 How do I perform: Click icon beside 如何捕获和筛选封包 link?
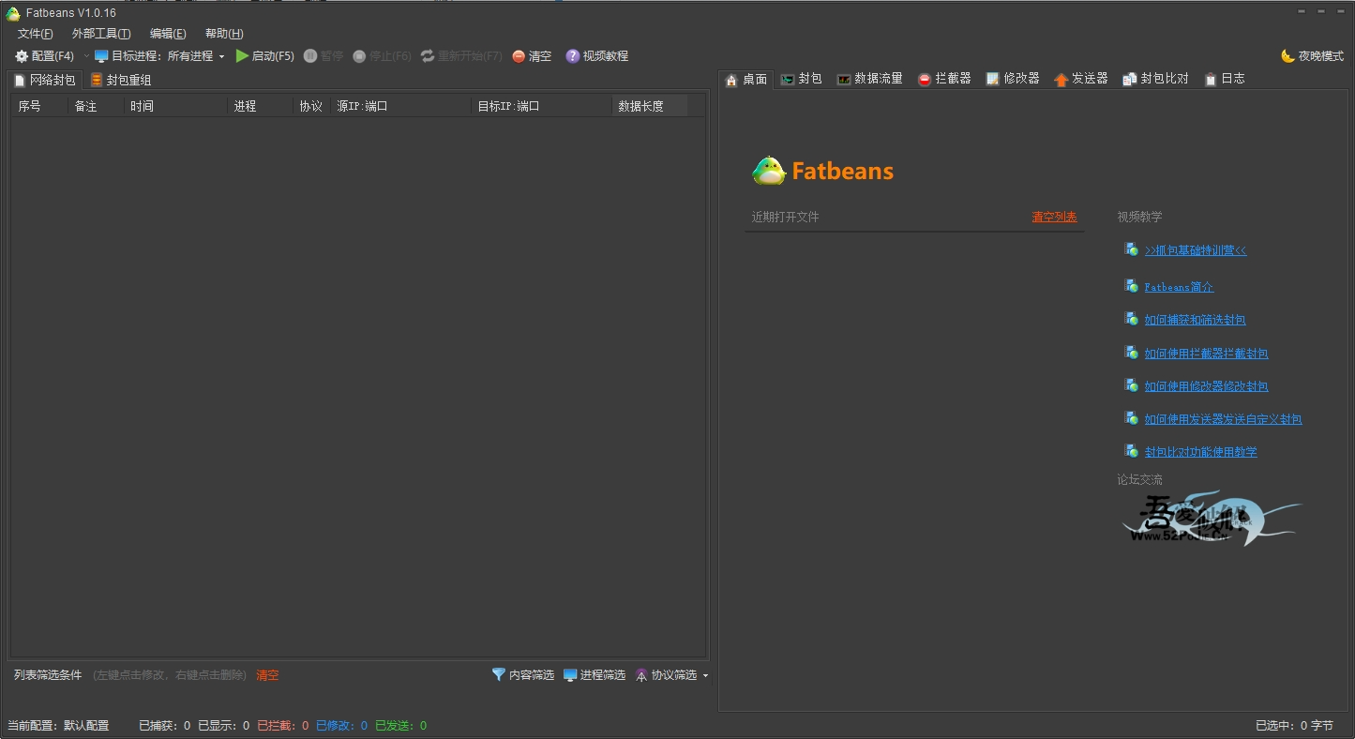click(1131, 319)
